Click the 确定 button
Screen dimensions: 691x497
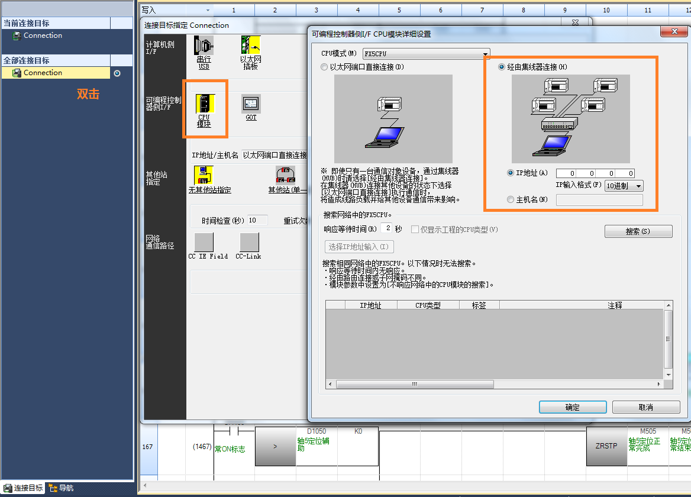[572, 407]
